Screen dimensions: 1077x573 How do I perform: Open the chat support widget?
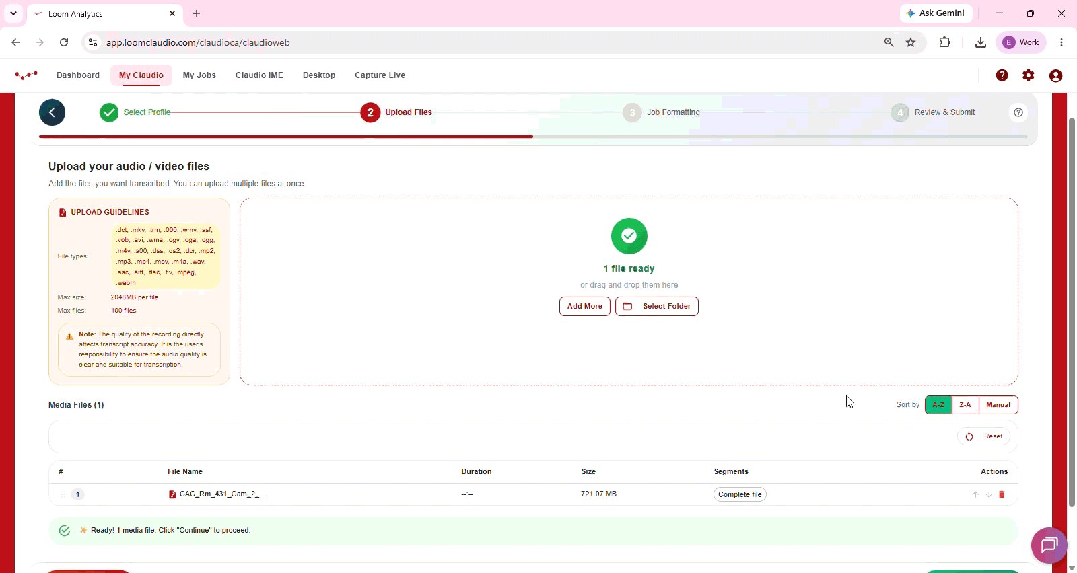tap(1049, 545)
